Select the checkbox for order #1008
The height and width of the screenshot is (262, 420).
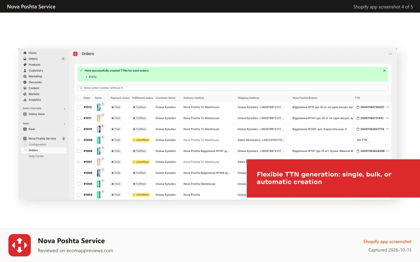[78, 151]
